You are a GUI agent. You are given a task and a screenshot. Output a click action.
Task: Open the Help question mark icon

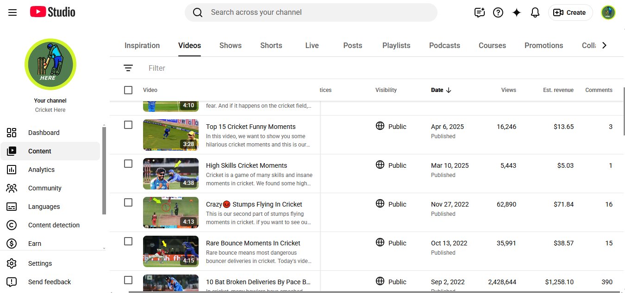pyautogui.click(x=498, y=12)
